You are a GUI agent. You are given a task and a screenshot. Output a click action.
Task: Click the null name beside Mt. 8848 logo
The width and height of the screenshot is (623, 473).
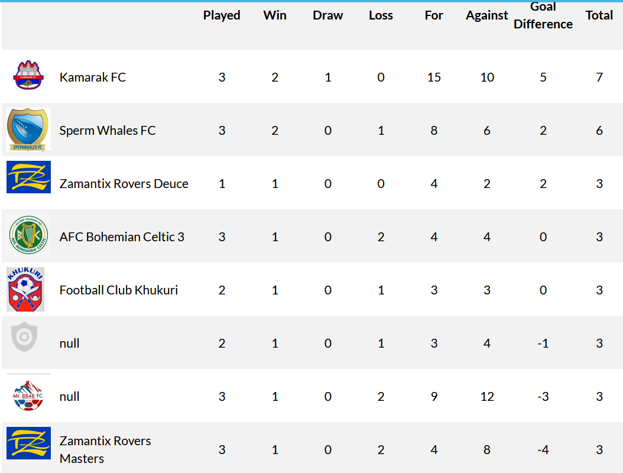69,396
